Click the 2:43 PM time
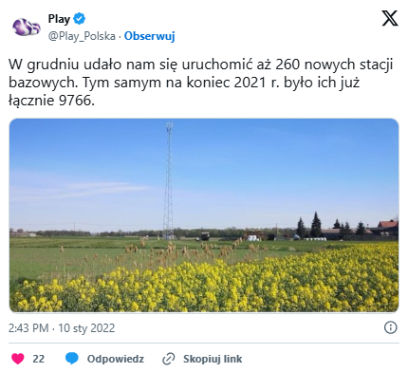Viewport: 408px width, 372px height. click(x=28, y=328)
